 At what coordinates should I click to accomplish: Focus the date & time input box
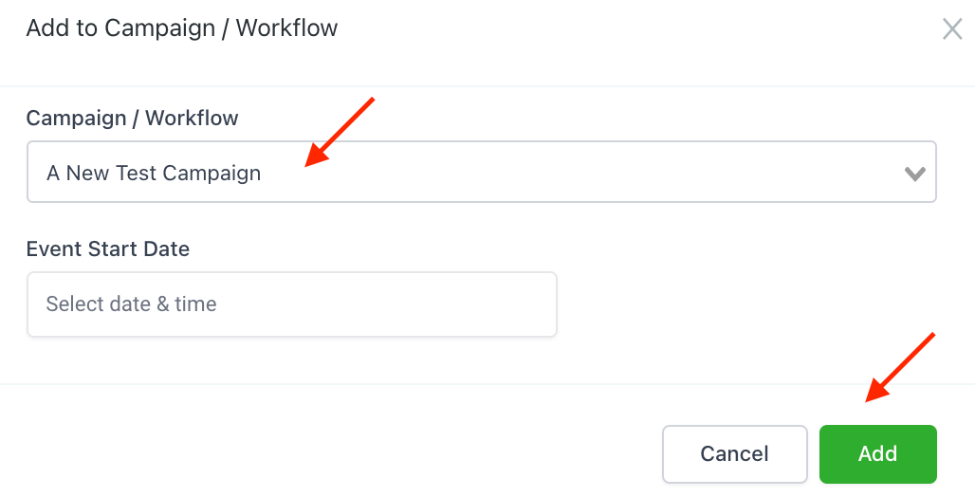(291, 304)
